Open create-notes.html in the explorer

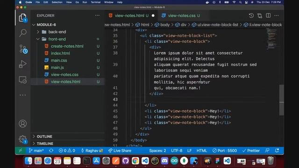67,46
